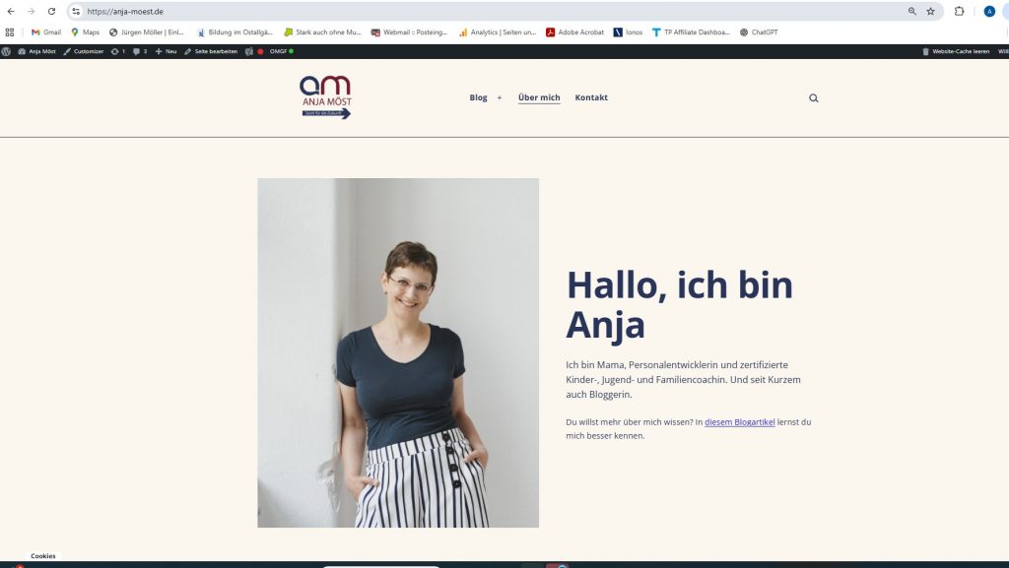1009x568 pixels.
Task: Open the Chrome apps grid icon
Action: point(10,32)
